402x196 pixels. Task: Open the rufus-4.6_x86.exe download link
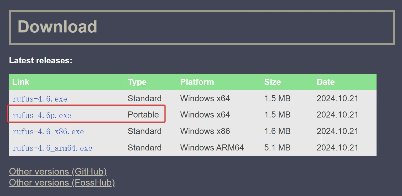coord(48,132)
